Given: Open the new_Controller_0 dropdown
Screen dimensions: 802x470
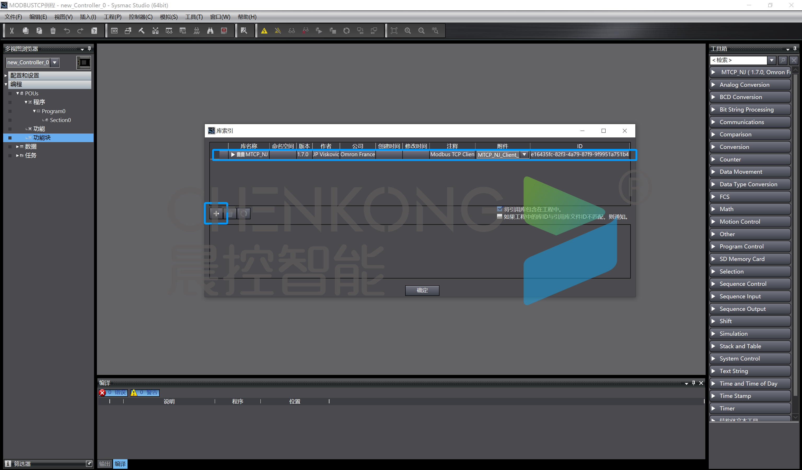Looking at the screenshot, I should pos(55,62).
